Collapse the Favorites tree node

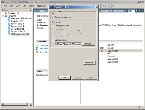[x=3, y=16]
